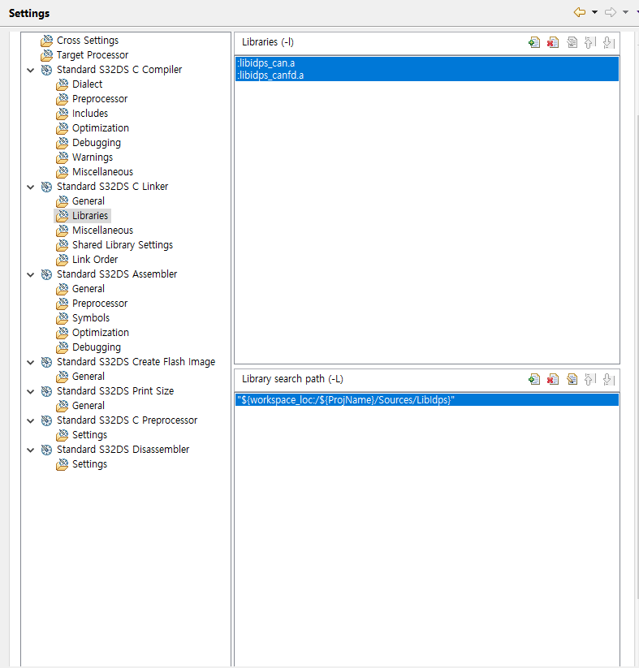639x668 pixels.
Task: Move path up in Library search path toolbar
Action: pos(590,379)
